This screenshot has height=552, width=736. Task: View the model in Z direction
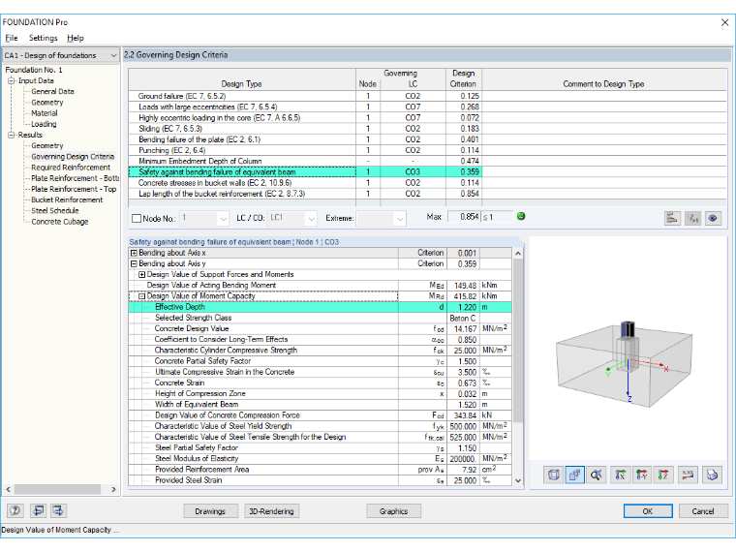(x=663, y=475)
